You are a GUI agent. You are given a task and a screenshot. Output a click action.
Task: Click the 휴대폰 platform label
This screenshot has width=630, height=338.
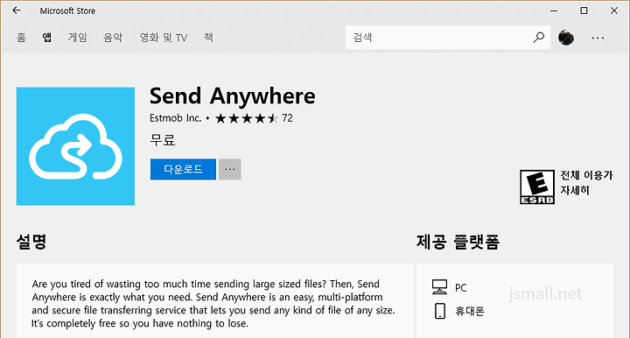pos(470,311)
